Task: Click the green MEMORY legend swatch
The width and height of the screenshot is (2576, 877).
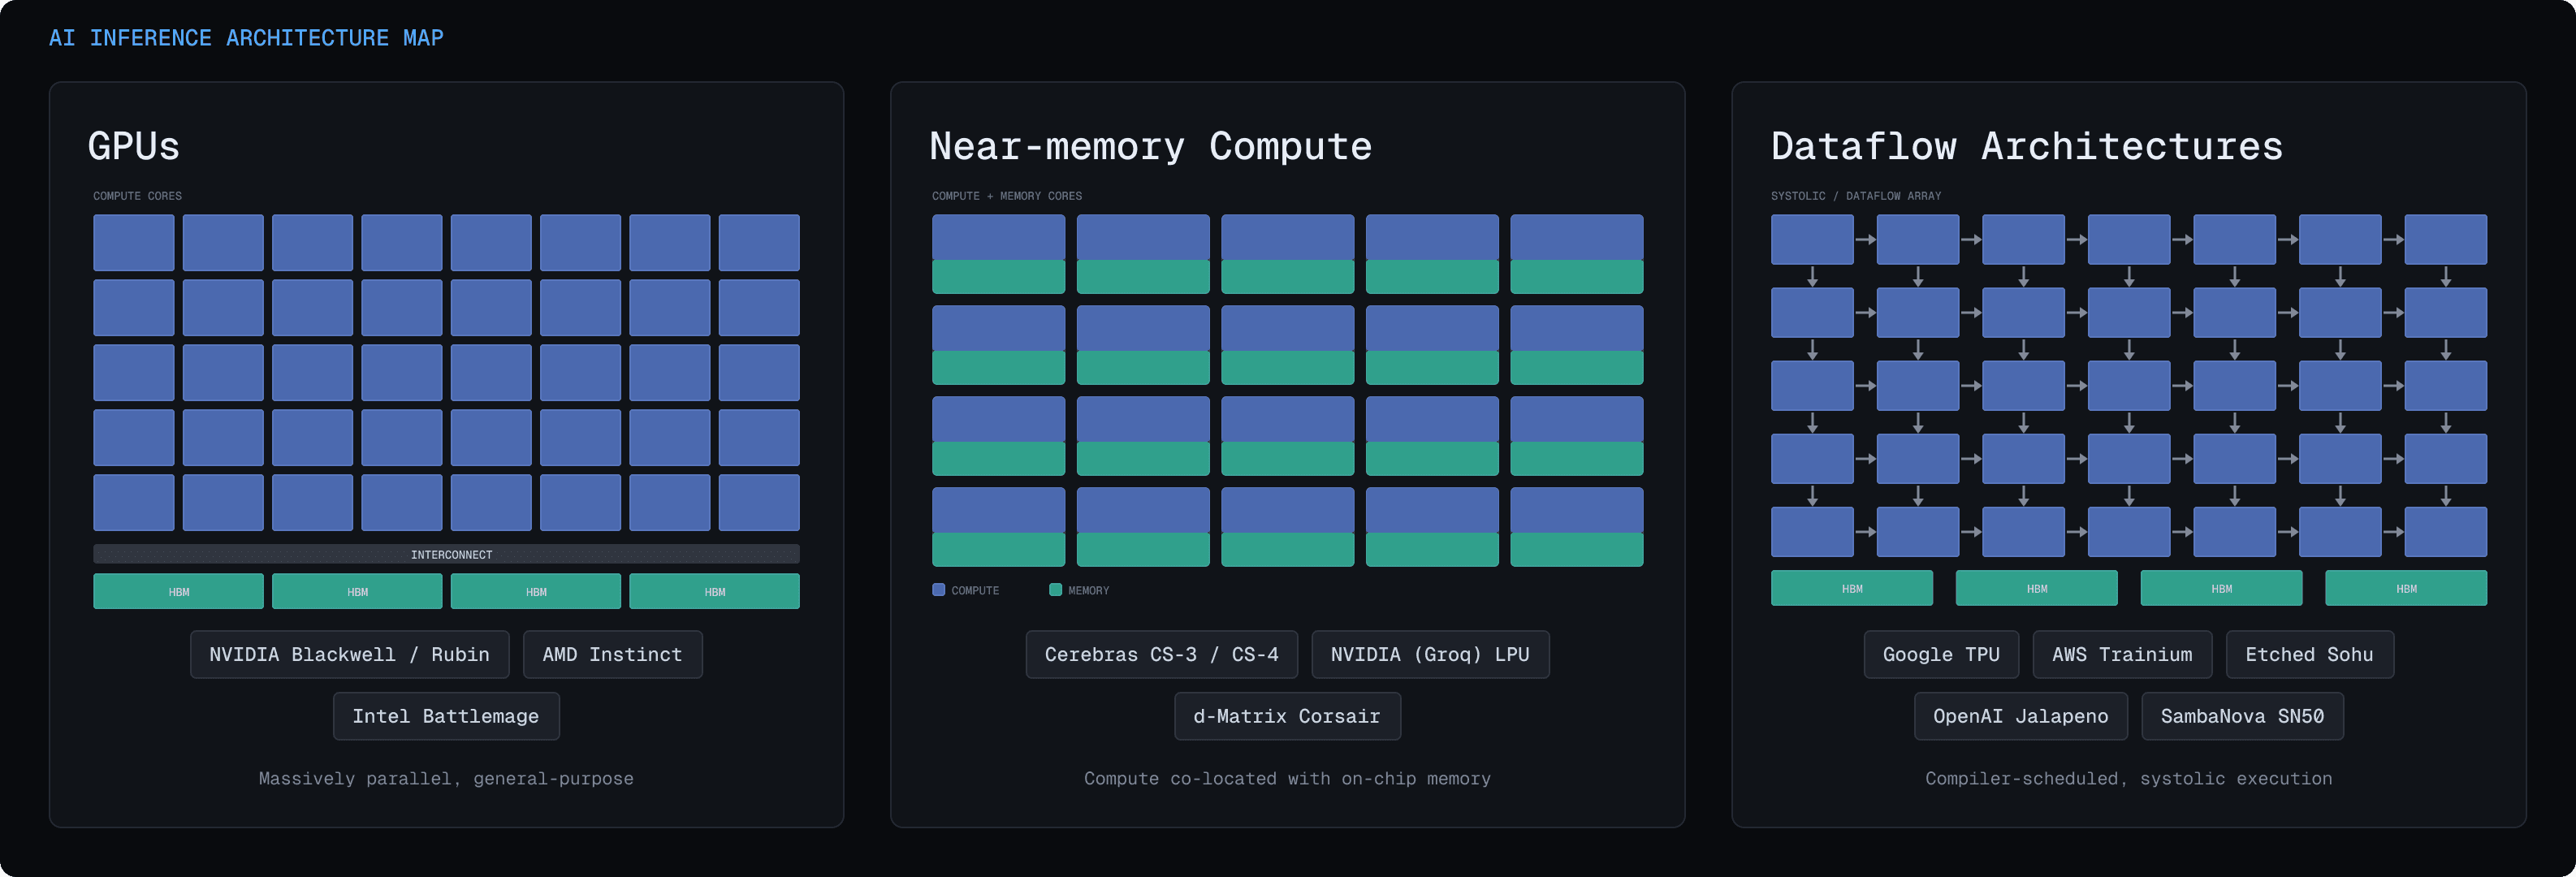Action: pyautogui.click(x=1055, y=590)
